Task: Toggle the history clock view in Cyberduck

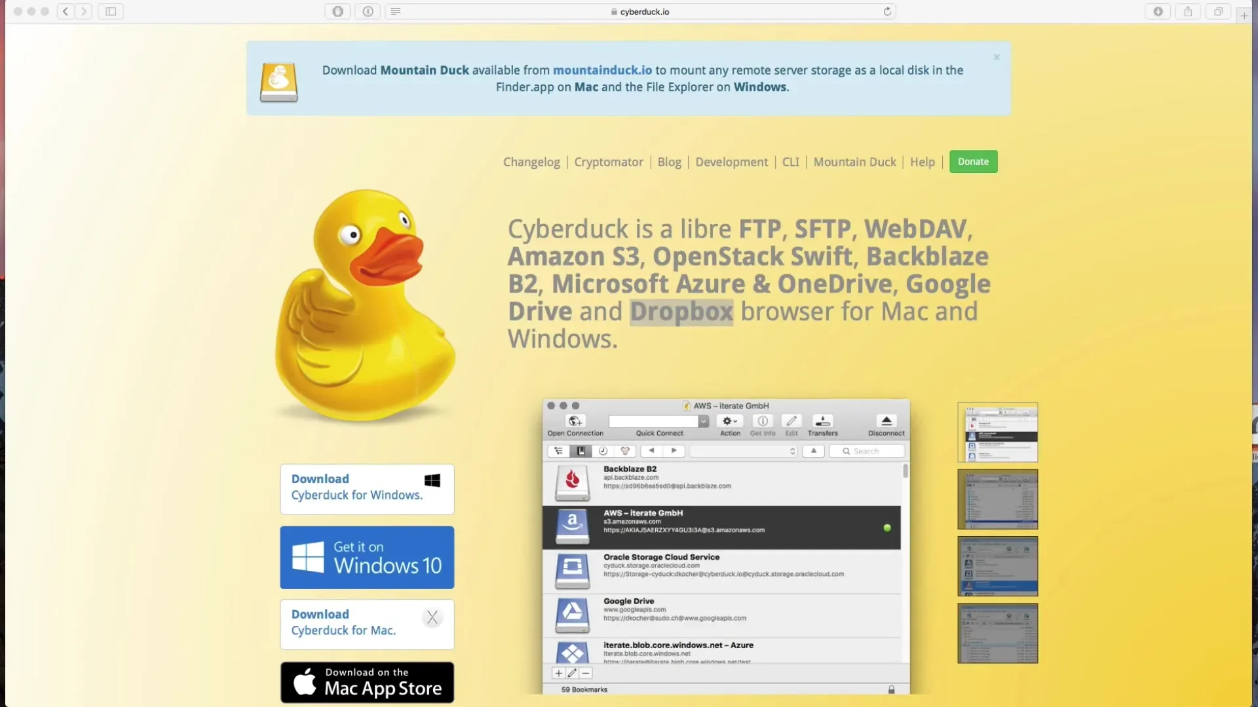Action: [603, 451]
